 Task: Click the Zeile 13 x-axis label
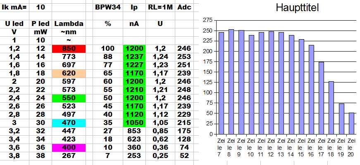point(281,147)
